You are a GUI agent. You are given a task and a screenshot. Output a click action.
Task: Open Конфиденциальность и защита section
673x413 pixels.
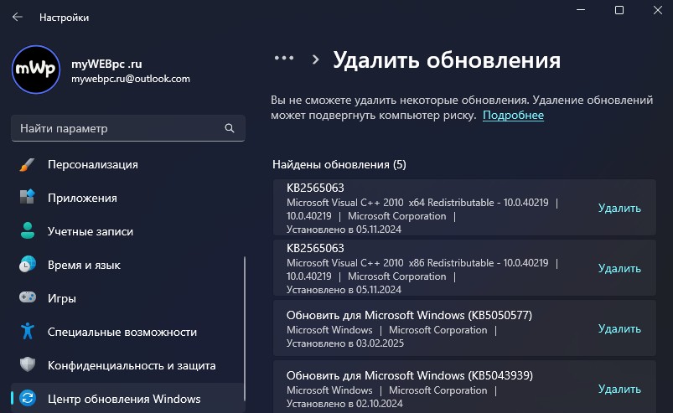click(x=128, y=365)
